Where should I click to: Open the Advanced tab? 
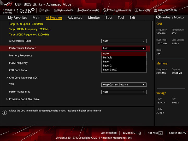point(75,18)
